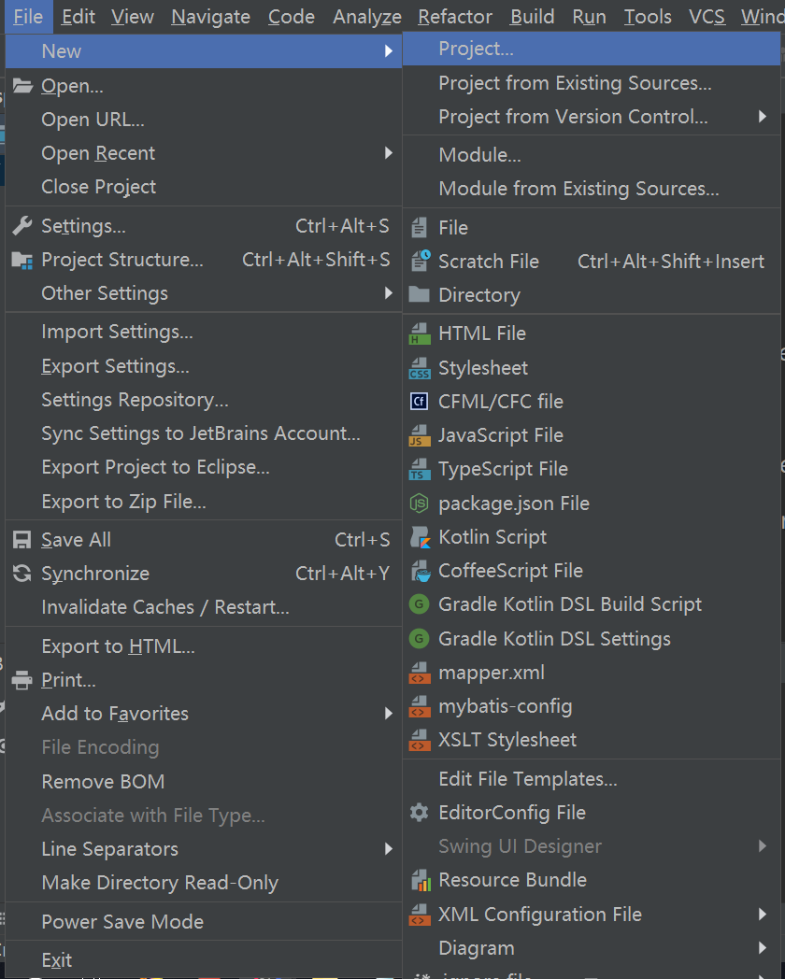Click the HTML File icon
Viewport: 785px width, 979px height.
pyautogui.click(x=420, y=334)
